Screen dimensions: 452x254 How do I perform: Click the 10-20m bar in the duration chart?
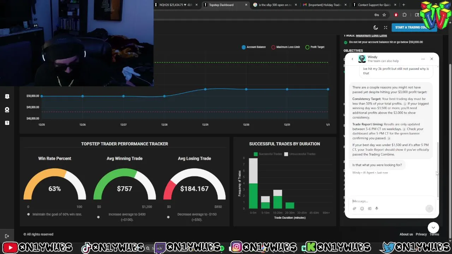(278, 199)
